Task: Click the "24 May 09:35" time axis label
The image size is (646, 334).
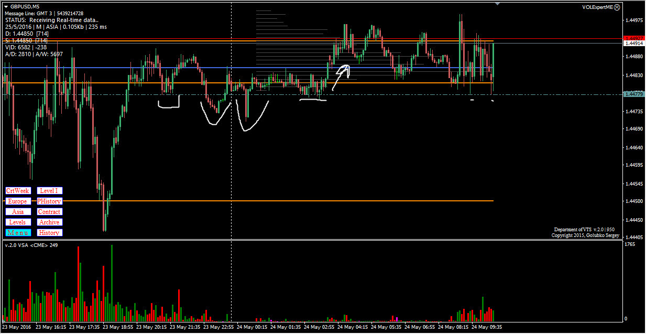Action: click(x=487, y=327)
